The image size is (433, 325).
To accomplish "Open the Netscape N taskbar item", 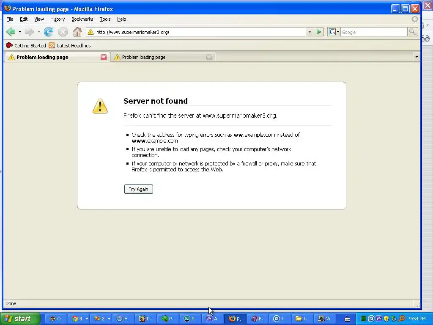I will (x=191, y=319).
